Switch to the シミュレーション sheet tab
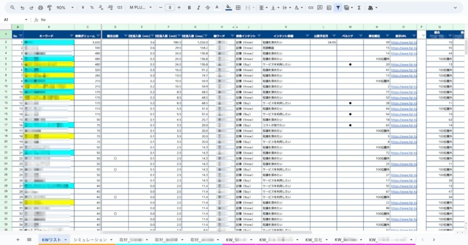The image size is (468, 245). 90,240
